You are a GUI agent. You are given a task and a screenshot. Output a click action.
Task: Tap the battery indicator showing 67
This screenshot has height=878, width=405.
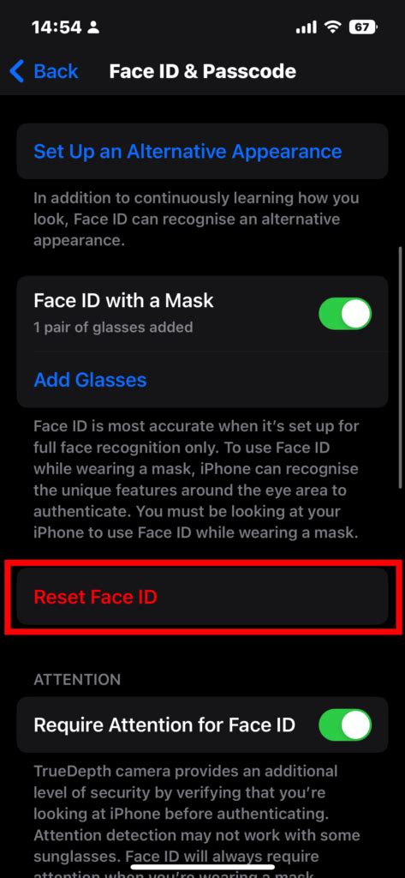pos(364,27)
